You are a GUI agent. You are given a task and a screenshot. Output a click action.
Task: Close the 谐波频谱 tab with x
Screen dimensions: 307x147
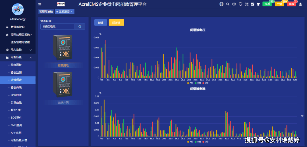72,12
